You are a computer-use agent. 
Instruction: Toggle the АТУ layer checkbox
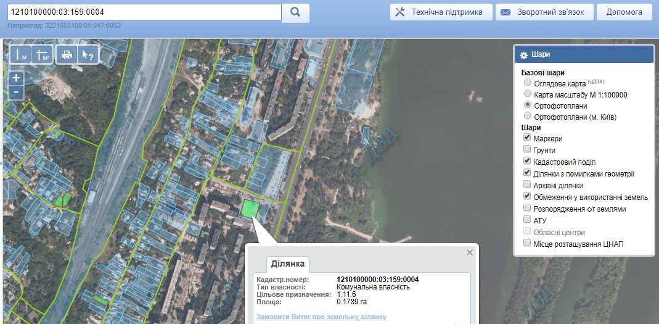click(527, 220)
